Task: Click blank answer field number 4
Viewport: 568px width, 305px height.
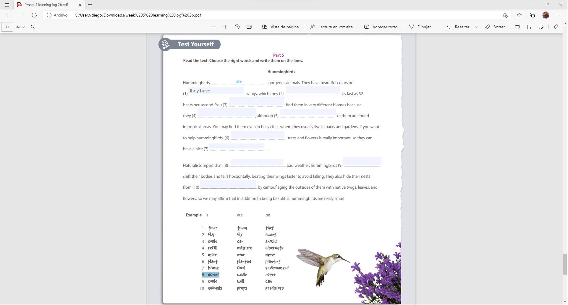Action: coord(227,112)
